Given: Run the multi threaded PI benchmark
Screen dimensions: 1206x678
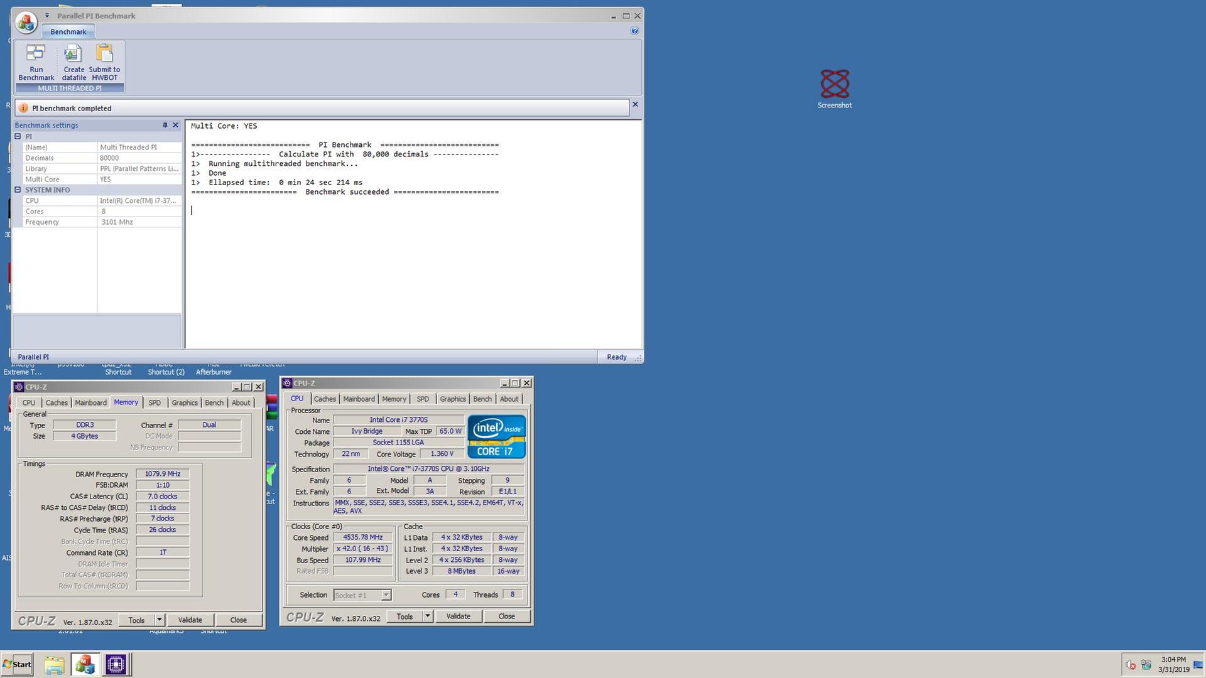Looking at the screenshot, I should tap(36, 63).
